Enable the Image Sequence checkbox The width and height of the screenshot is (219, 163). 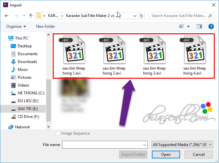click(58, 133)
